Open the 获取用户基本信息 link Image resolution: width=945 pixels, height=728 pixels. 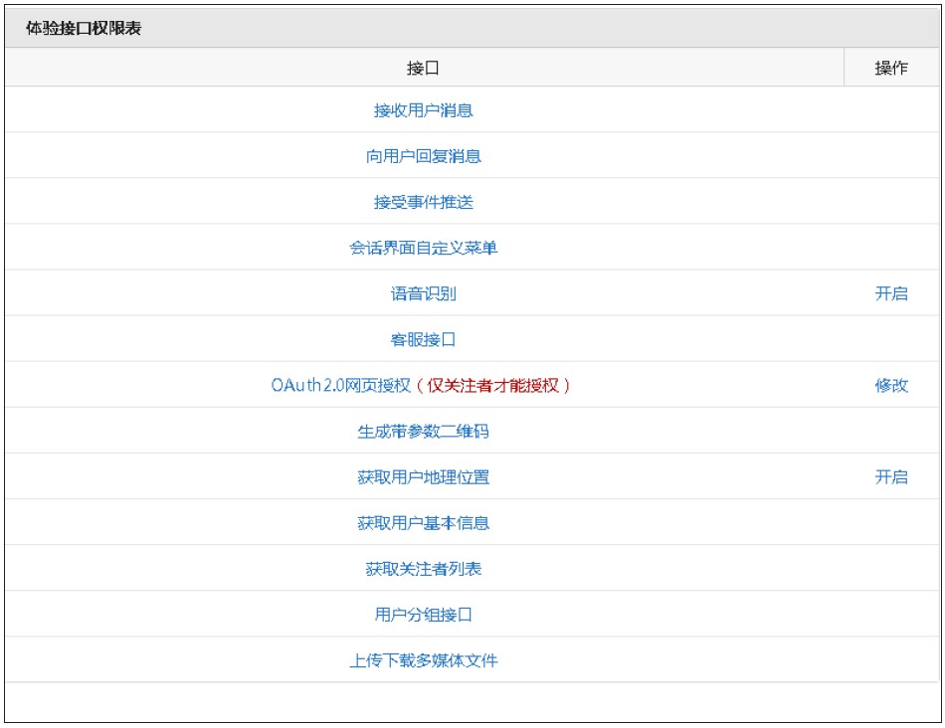point(423,522)
